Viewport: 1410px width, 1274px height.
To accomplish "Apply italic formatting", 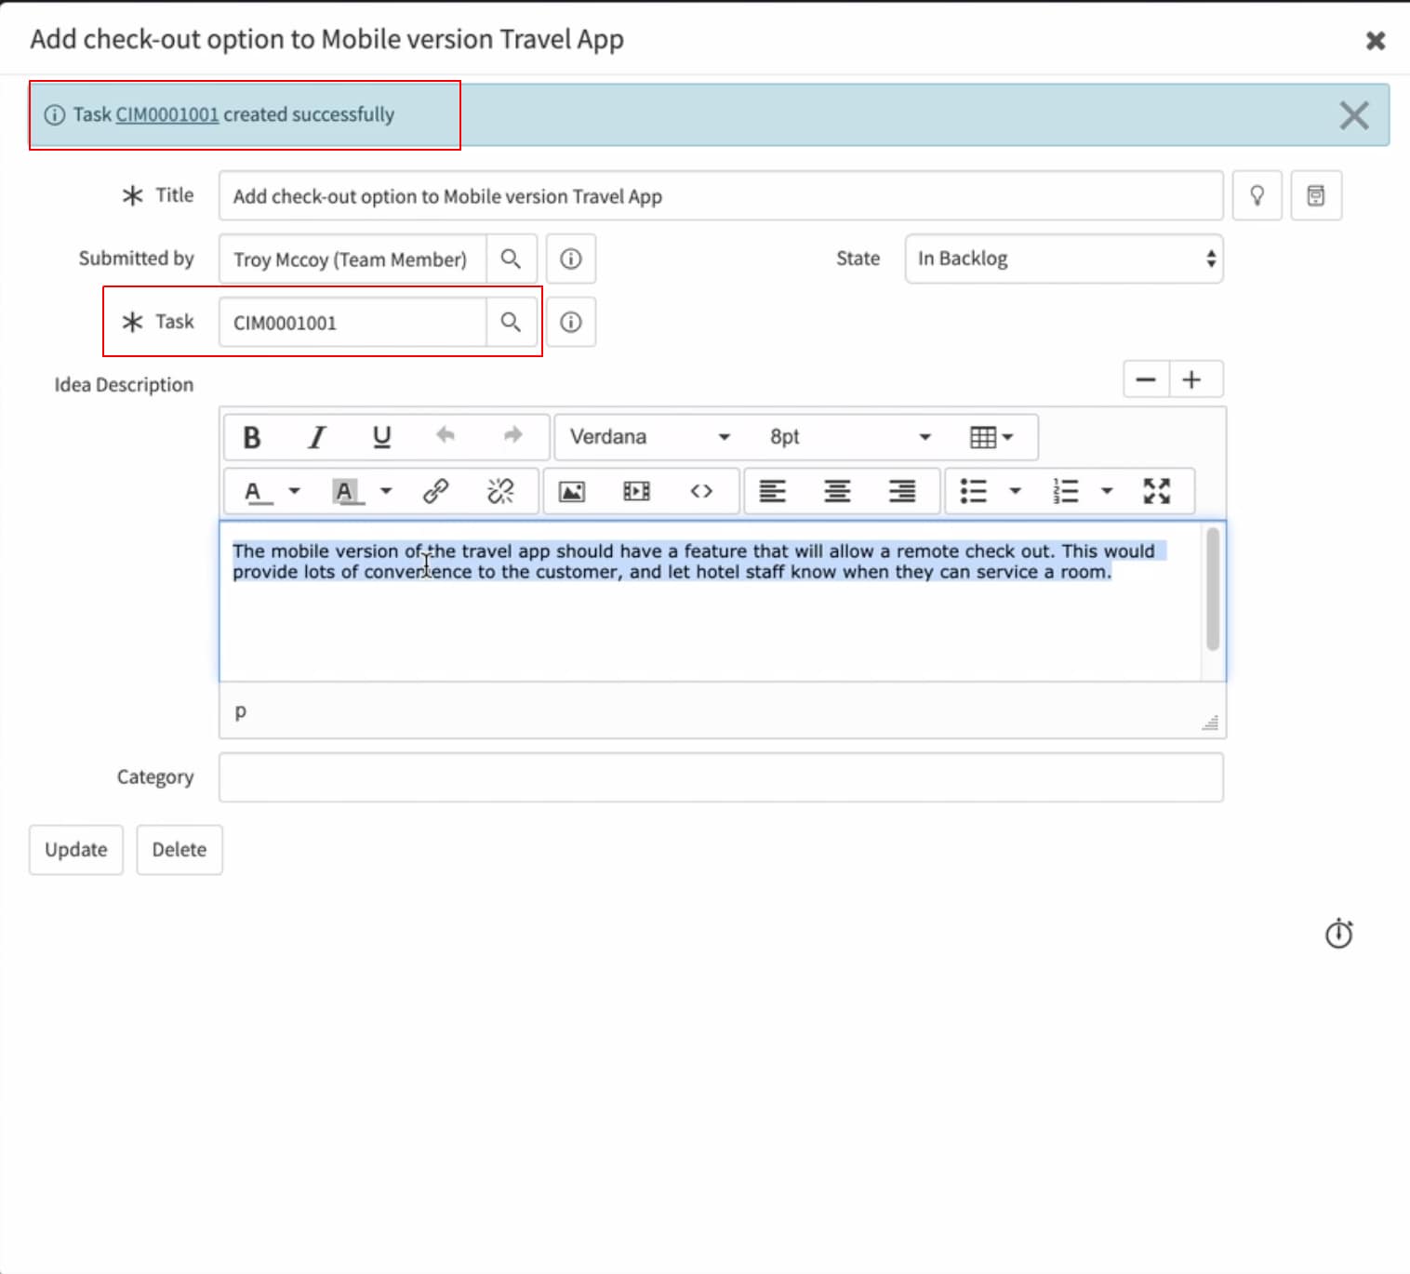I will tap(316, 437).
